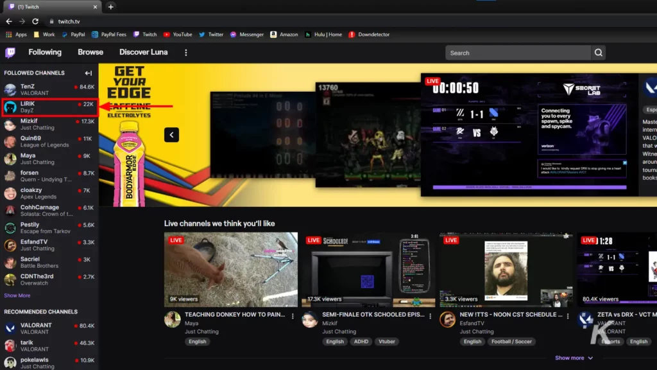The height and width of the screenshot is (370, 657).
Task: Open options menu for NEW !TTS stream
Action: click(x=567, y=316)
